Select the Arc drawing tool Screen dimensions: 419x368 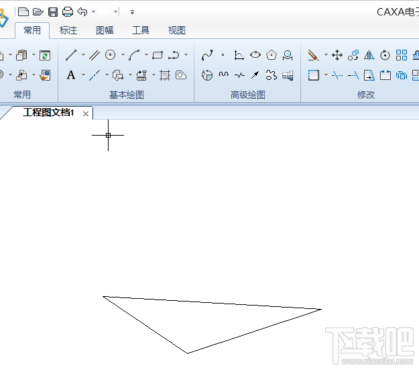coord(134,55)
